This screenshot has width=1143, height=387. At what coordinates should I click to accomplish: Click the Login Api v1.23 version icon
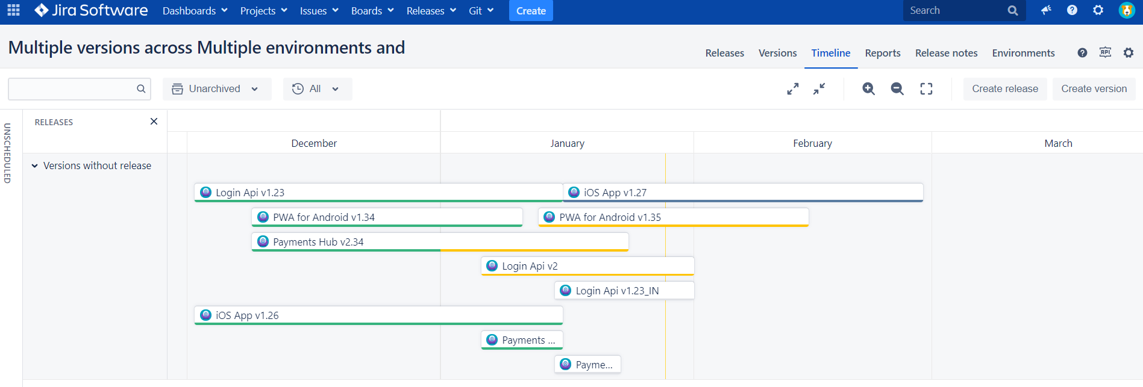[x=205, y=192]
